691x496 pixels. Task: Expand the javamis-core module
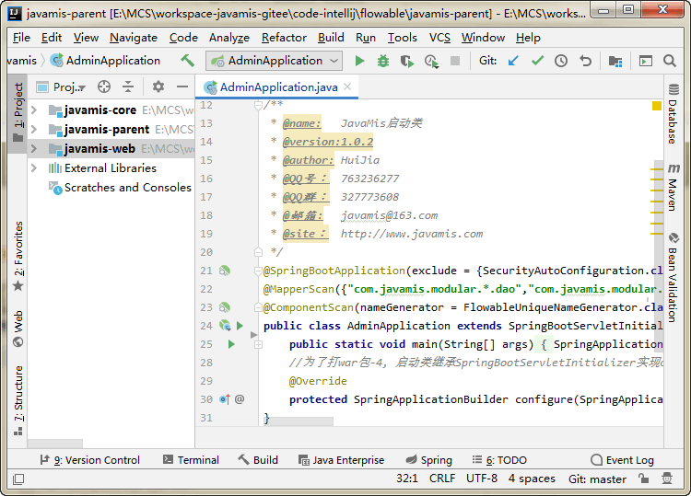(34, 110)
